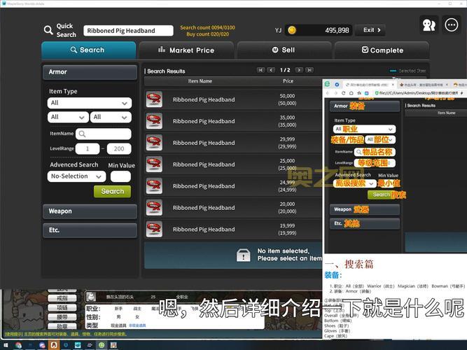Screen dimensions: 467x350
Task: Open the more options ellipsis icon
Action: tap(452, 25)
